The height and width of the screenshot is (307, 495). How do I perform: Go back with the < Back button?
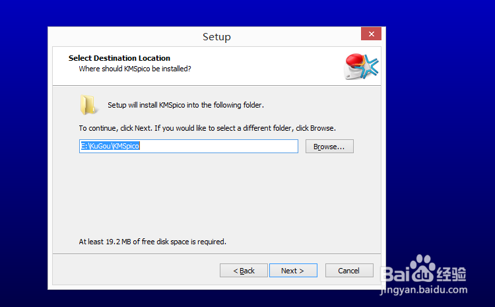(244, 271)
